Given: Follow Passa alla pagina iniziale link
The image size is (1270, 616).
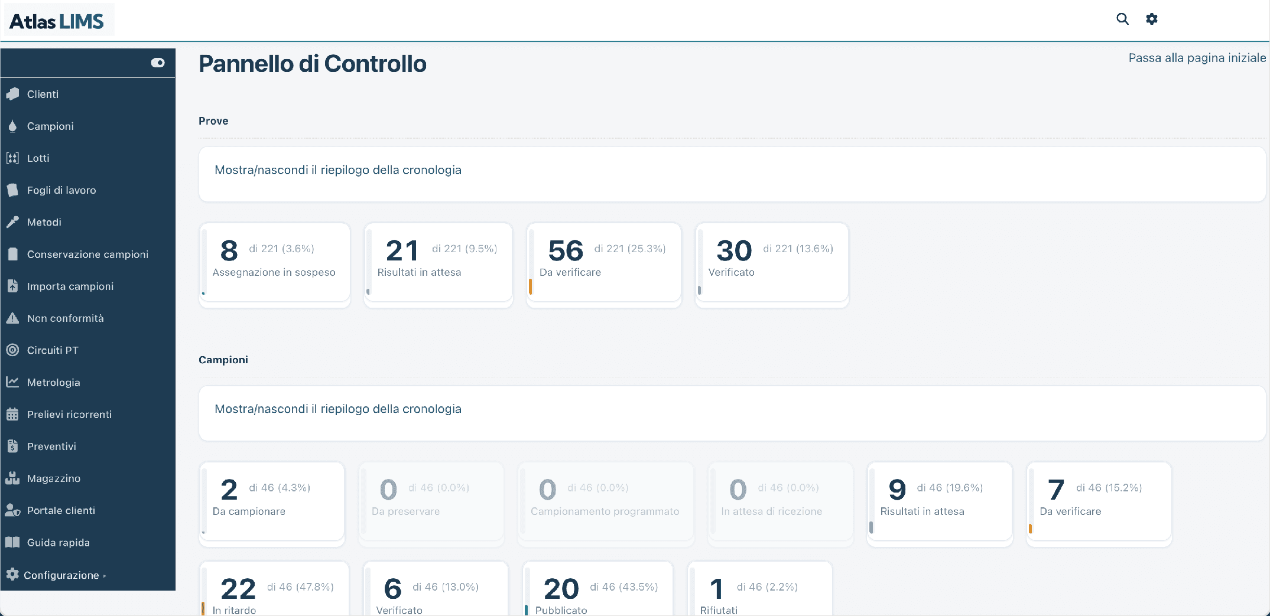Looking at the screenshot, I should click(x=1197, y=58).
